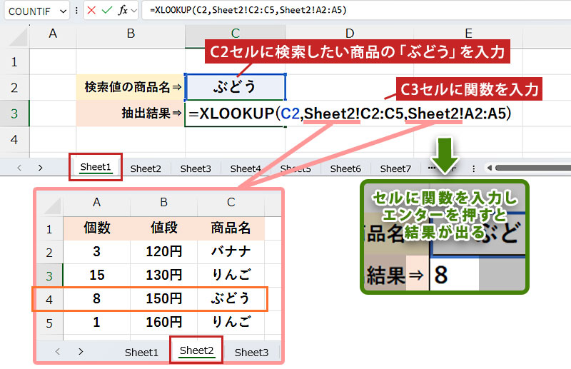Select column D header in main sheet

(350, 34)
